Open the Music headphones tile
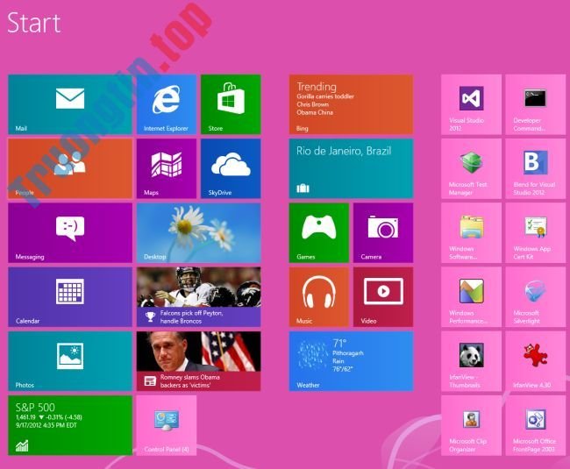The width and height of the screenshot is (570, 469). pyautogui.click(x=318, y=296)
